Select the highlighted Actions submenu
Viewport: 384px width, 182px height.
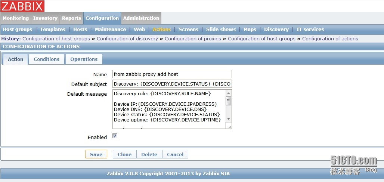pos(162,30)
